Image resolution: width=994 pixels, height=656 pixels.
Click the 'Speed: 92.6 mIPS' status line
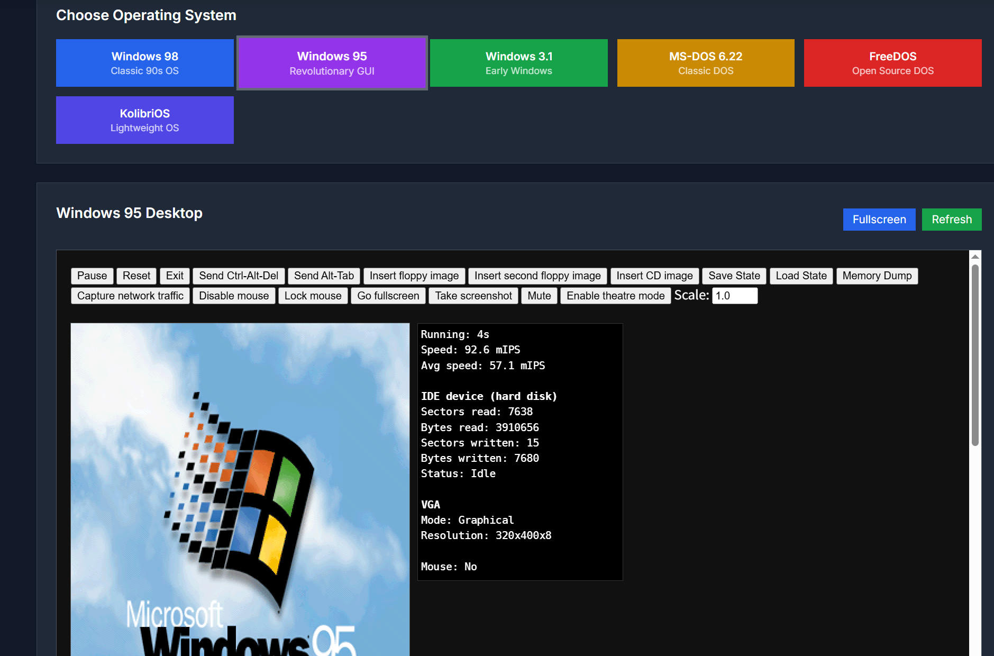[470, 350]
